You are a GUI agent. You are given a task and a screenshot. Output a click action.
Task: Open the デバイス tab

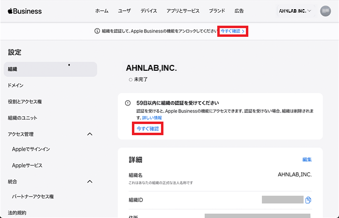pyautogui.click(x=148, y=11)
